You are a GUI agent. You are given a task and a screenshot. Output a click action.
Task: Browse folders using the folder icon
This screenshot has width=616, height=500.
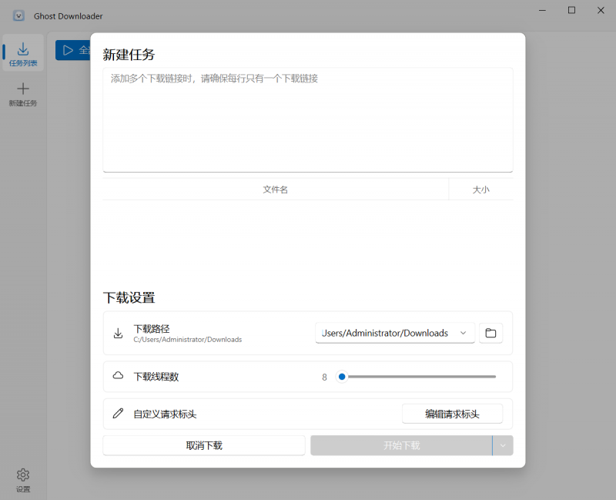pos(490,332)
